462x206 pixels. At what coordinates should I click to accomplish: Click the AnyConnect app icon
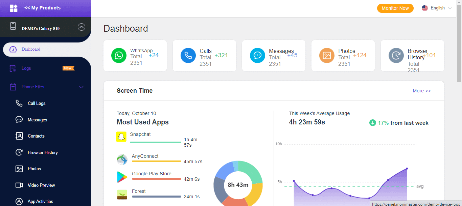122,159
